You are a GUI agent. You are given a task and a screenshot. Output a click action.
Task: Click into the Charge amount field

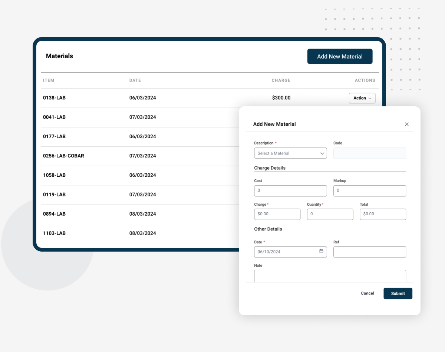click(x=277, y=214)
